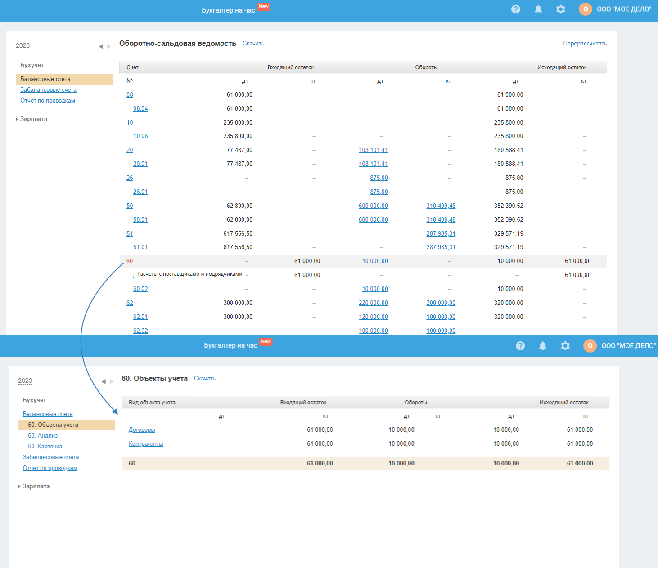The width and height of the screenshot is (658, 568).
Task: Open the highlighted account 60 link
Action: click(130, 261)
